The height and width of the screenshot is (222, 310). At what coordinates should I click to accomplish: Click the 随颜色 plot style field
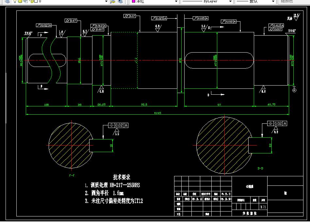coord(294,1)
